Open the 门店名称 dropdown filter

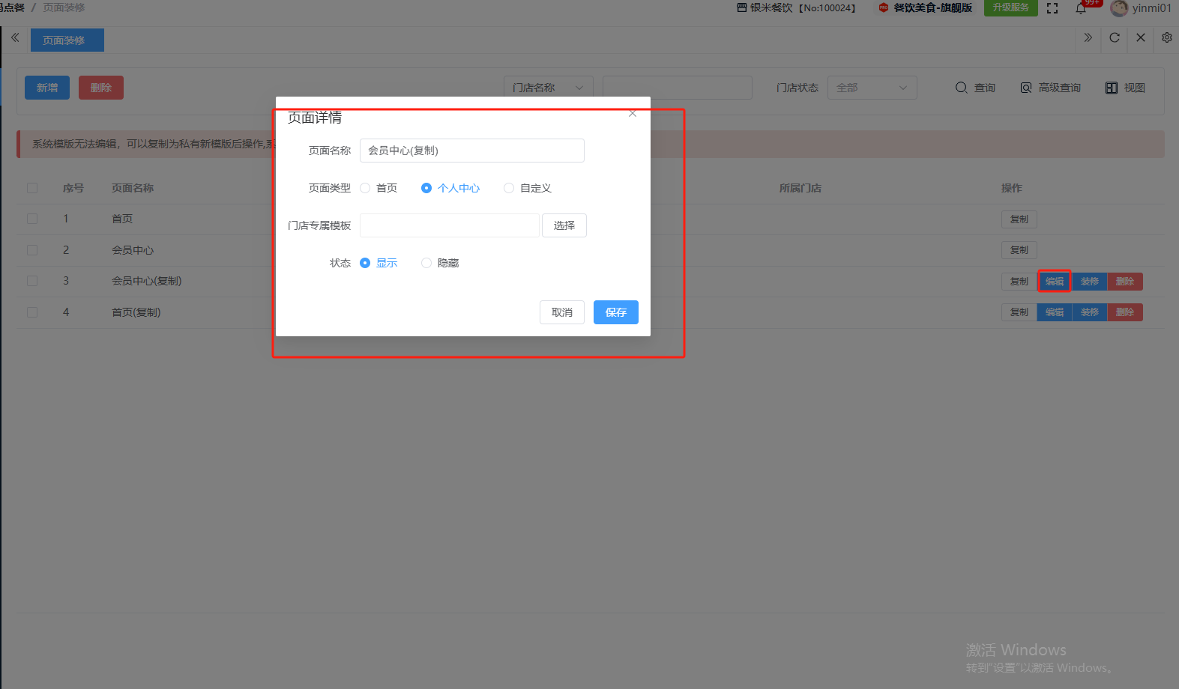(548, 88)
